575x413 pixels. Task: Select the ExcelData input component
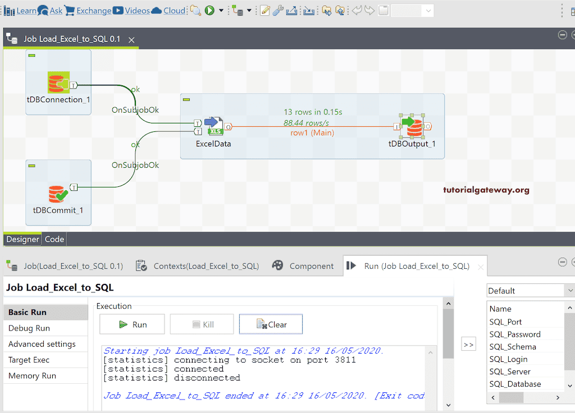point(213,126)
